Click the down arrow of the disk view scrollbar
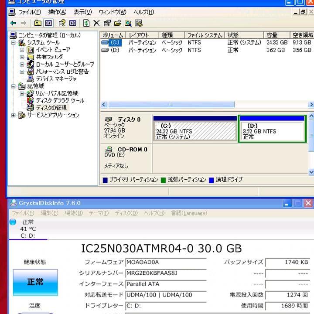The image size is (314, 314). 311,172
